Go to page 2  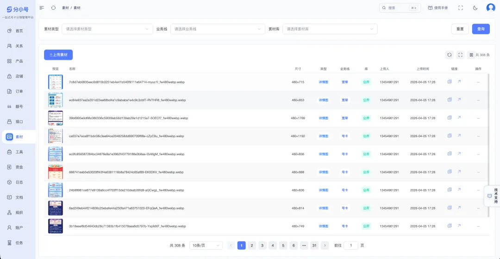point(252,245)
